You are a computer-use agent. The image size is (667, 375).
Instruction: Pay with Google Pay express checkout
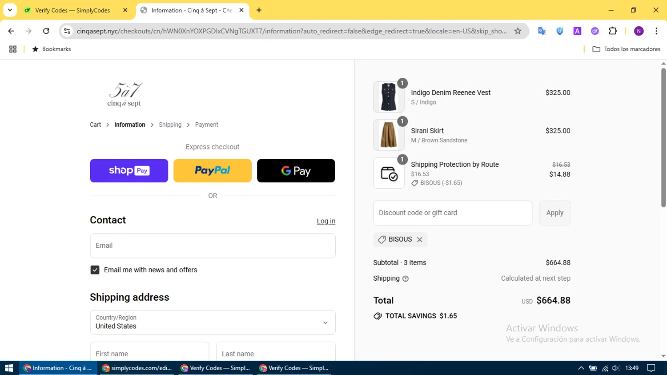(296, 171)
